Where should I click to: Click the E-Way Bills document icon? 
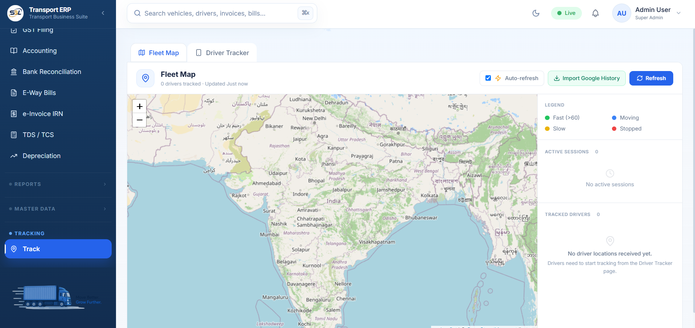point(14,93)
